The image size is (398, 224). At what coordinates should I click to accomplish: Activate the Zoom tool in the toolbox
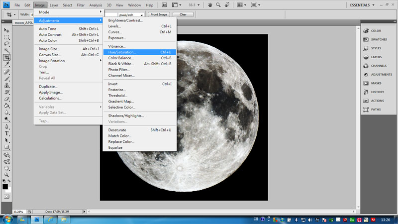coord(7,175)
